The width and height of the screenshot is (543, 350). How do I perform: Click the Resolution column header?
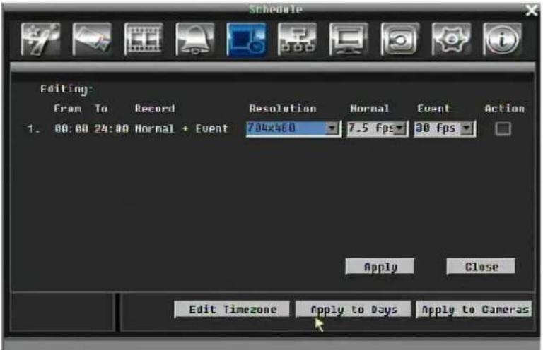click(x=283, y=109)
